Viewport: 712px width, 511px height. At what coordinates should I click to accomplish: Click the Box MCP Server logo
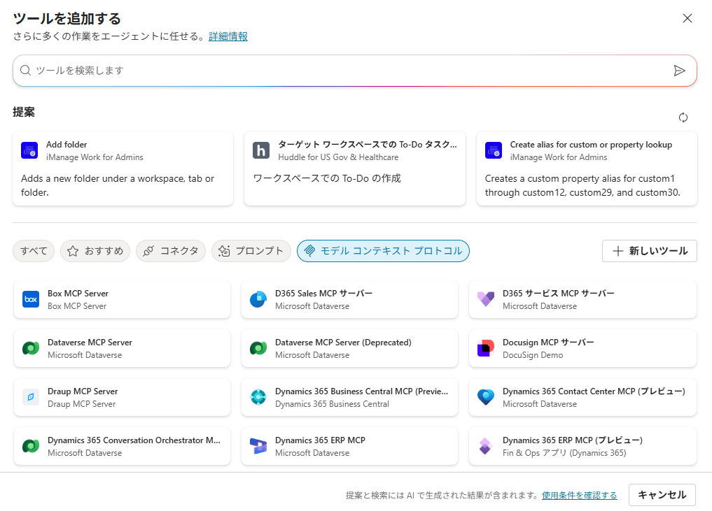[x=31, y=299]
